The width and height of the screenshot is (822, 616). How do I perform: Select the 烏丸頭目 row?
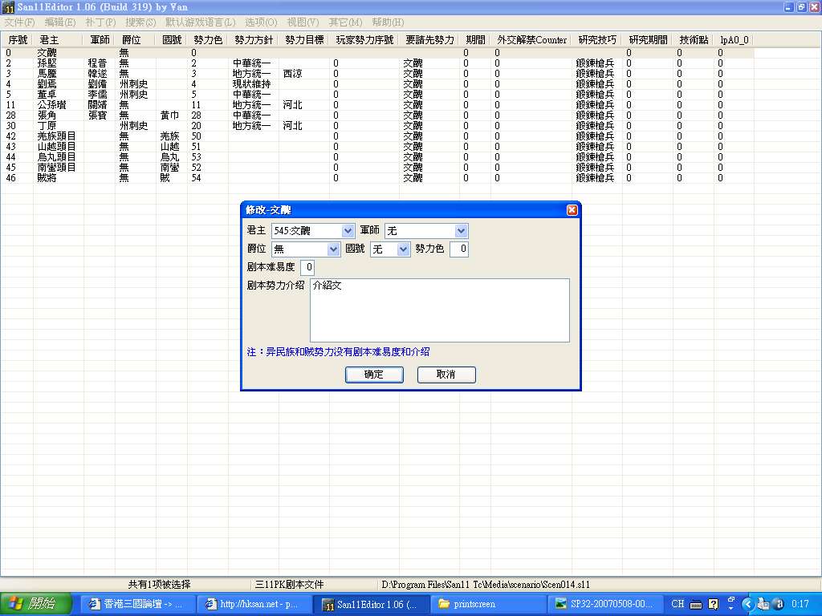[x=377, y=157]
